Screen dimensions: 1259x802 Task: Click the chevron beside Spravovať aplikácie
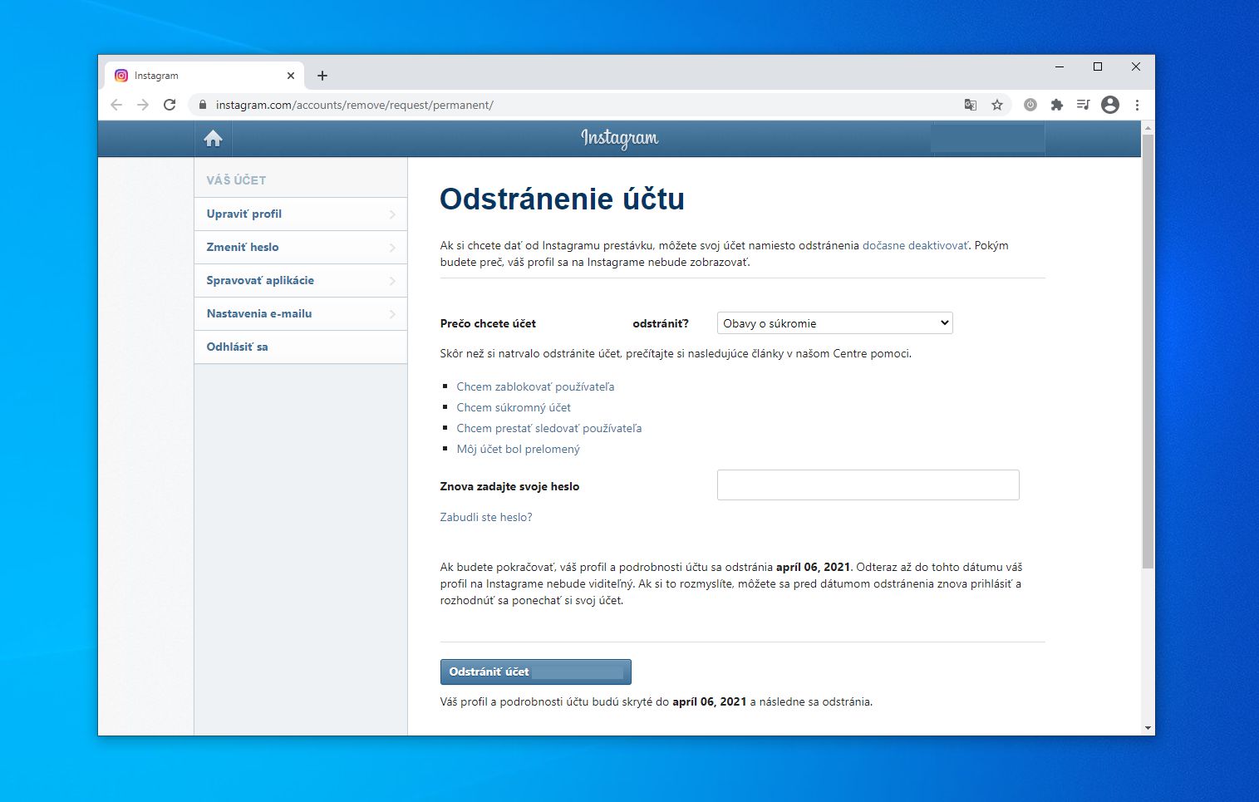click(x=392, y=281)
